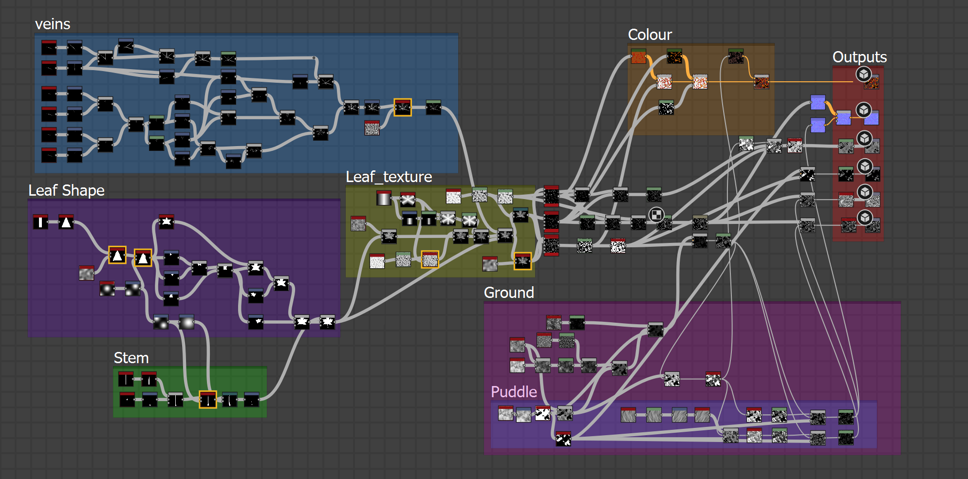Select the Leaf_texture frame title
Image resolution: width=968 pixels, height=479 pixels.
click(389, 177)
